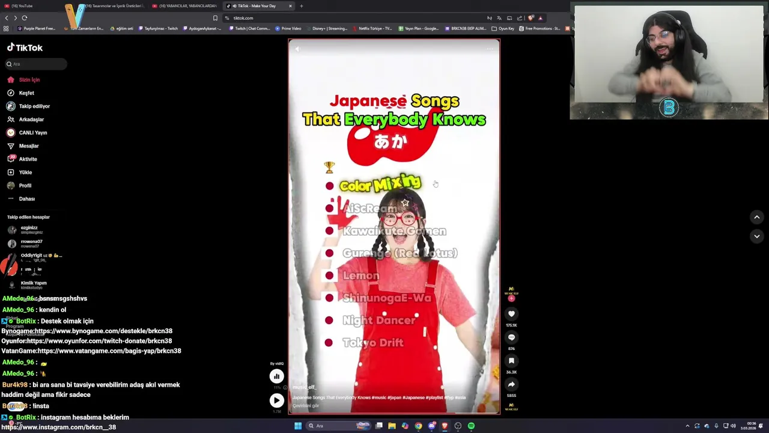Open Mesajlar in the sidebar
Viewport: 769px width, 433px height.
pos(23,146)
